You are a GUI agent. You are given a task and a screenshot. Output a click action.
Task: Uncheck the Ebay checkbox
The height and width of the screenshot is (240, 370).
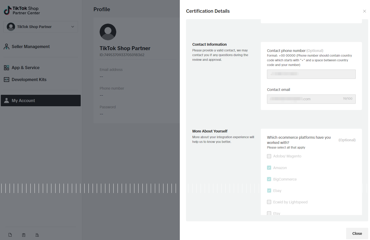[x=269, y=191]
